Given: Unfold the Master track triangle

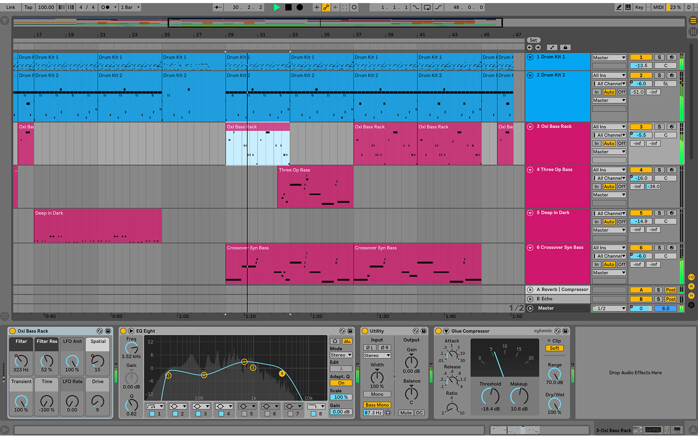Looking at the screenshot, I should (530, 308).
